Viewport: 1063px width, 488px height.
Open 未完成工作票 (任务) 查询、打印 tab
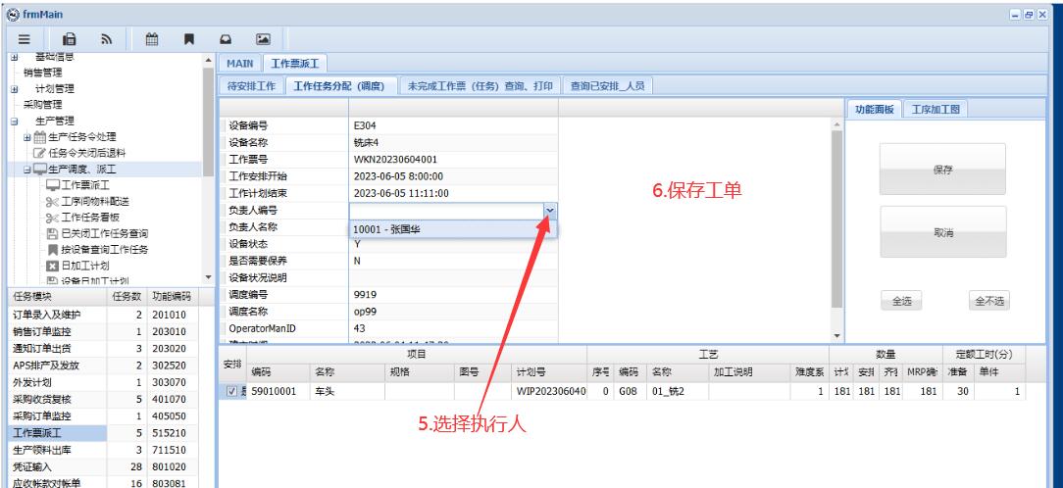[x=480, y=86]
